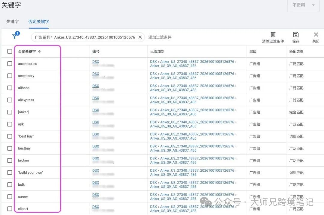Image resolution: width=324 pixels, height=215 pixels.
Task: Click 广告组 level in the apk row
Action: pyautogui.click(x=255, y=124)
